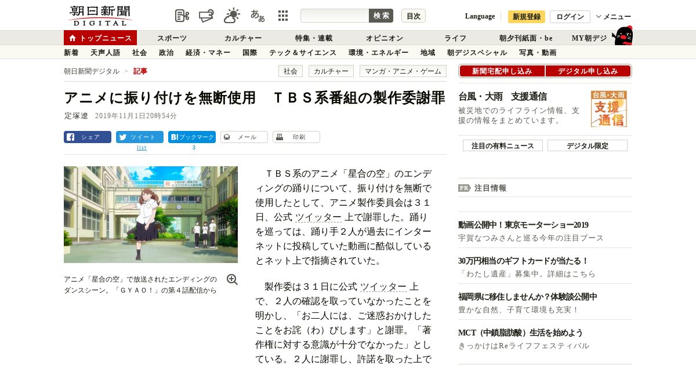Click the black bird mascot icon

click(623, 35)
